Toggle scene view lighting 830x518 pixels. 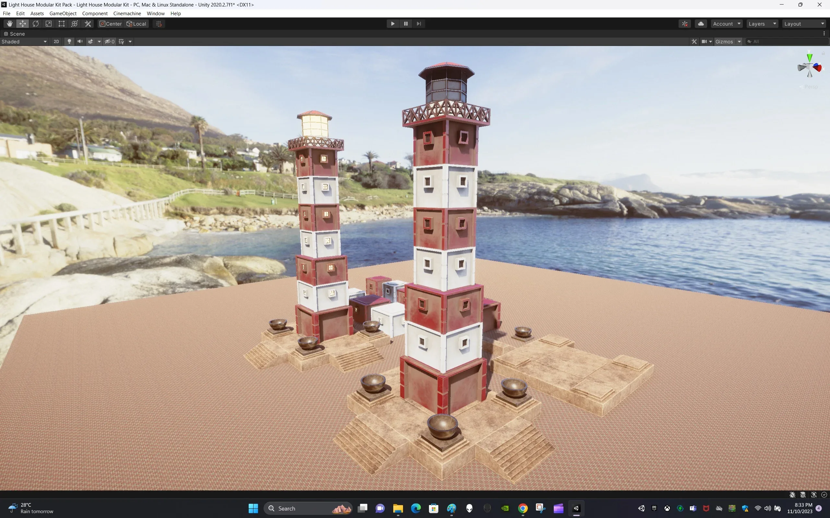click(x=69, y=41)
